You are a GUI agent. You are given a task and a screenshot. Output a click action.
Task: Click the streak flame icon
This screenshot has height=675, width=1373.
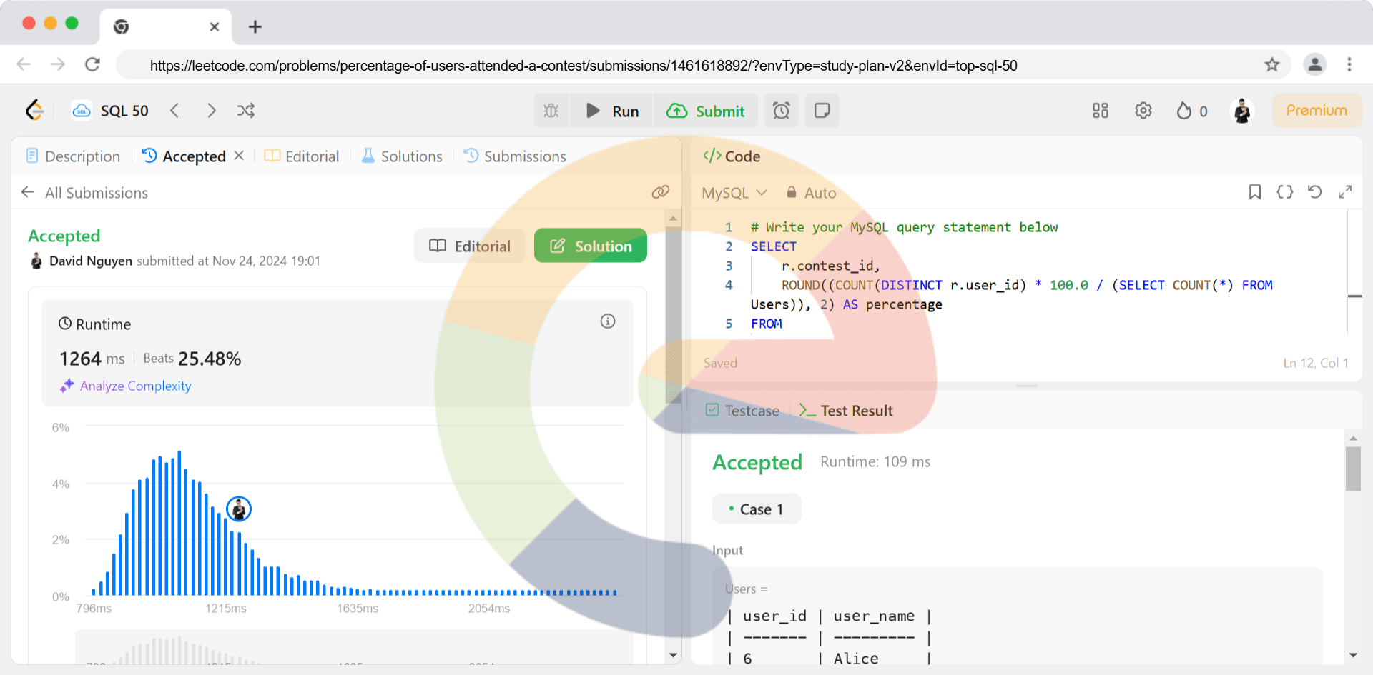click(1185, 111)
